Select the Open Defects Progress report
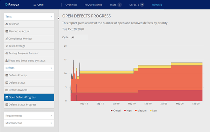Screen dimensions: 210x132 29,97
